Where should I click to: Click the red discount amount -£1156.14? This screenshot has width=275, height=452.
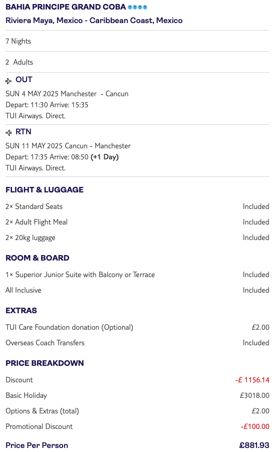pyautogui.click(x=252, y=380)
